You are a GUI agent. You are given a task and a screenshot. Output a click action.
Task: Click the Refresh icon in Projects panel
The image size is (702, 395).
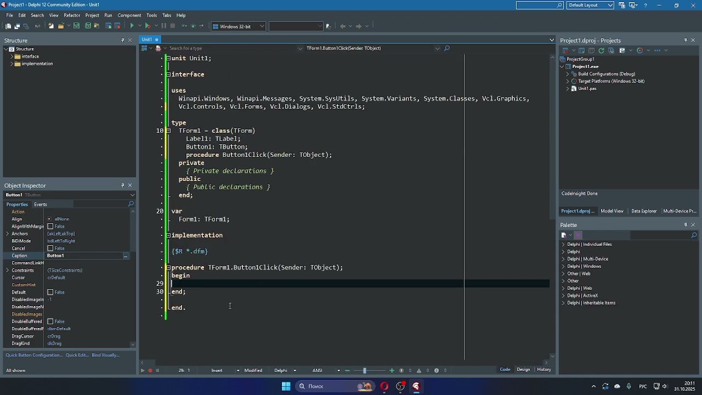coord(602,50)
